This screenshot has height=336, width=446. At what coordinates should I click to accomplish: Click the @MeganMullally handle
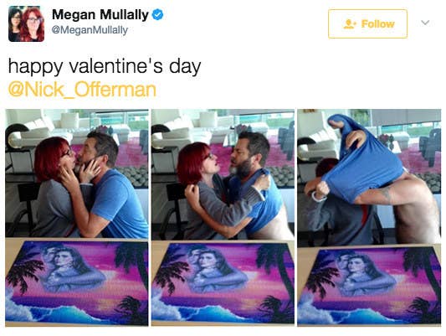[x=90, y=30]
